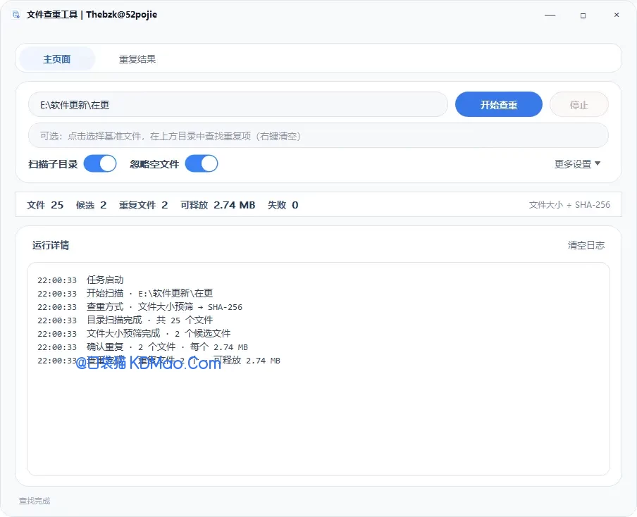Click the 运行详情 heading
The width and height of the screenshot is (637, 517).
[x=51, y=245]
